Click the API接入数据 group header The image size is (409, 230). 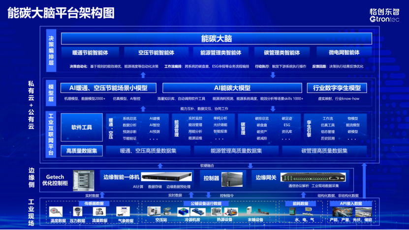pos(351,203)
